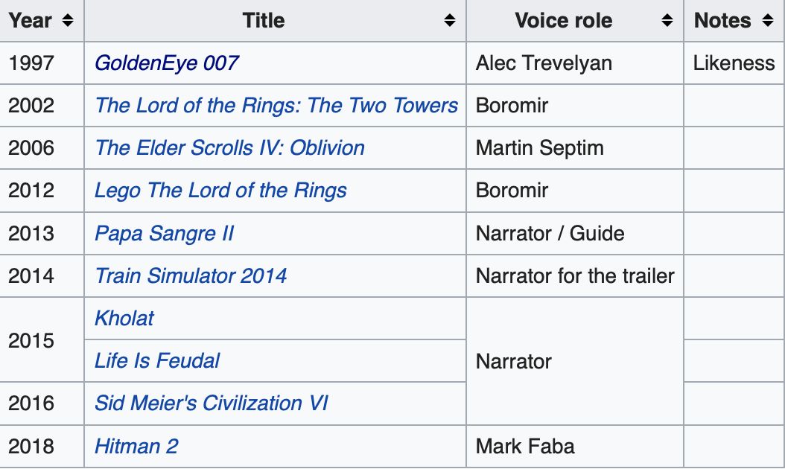Open the Life Is Feudal link
The height and width of the screenshot is (469, 785).
tap(156, 361)
